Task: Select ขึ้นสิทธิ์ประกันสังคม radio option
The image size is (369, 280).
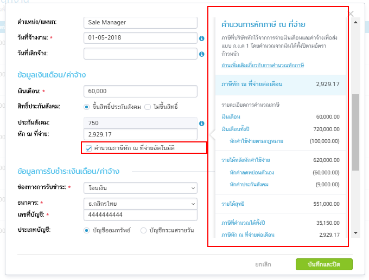Action: tap(87, 107)
